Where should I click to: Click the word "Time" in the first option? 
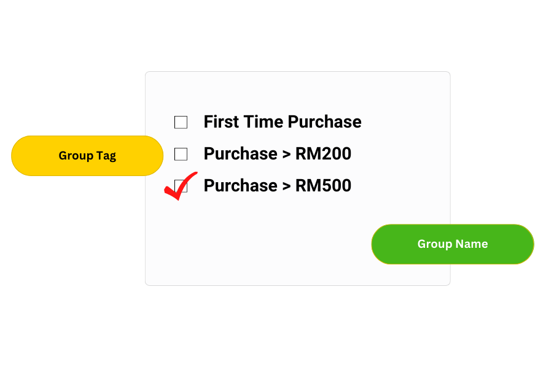[x=263, y=122]
